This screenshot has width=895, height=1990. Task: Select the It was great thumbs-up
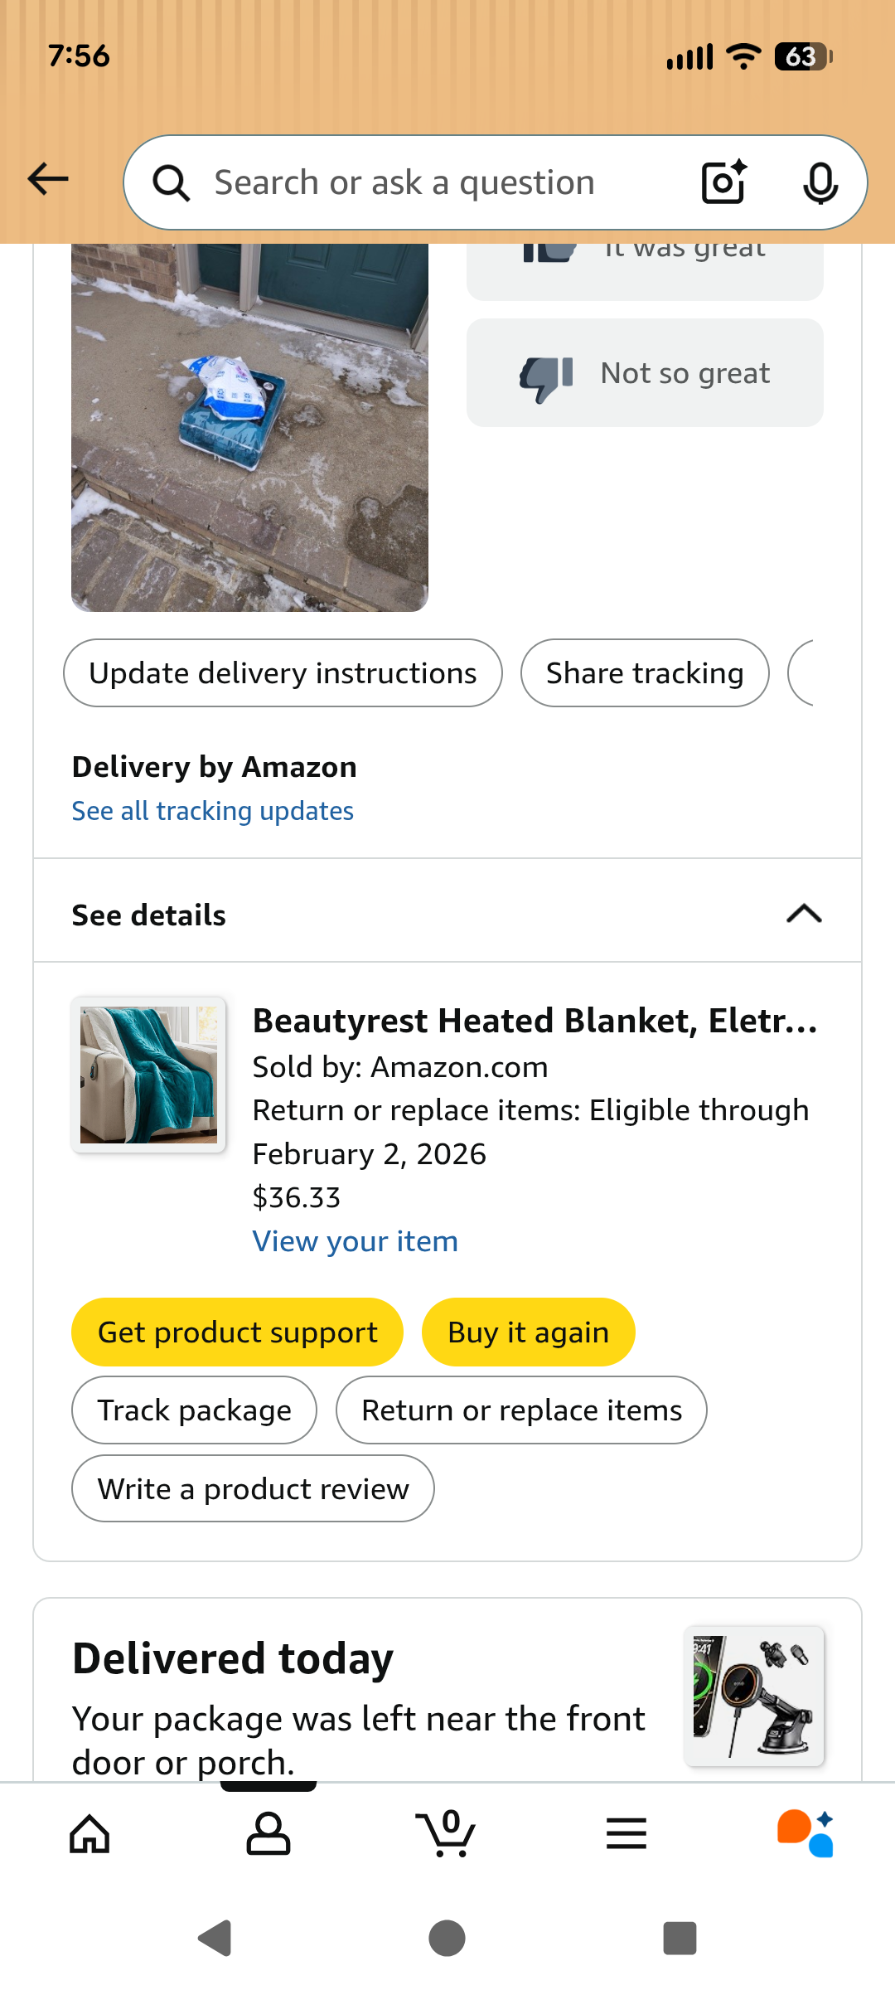[645, 270]
